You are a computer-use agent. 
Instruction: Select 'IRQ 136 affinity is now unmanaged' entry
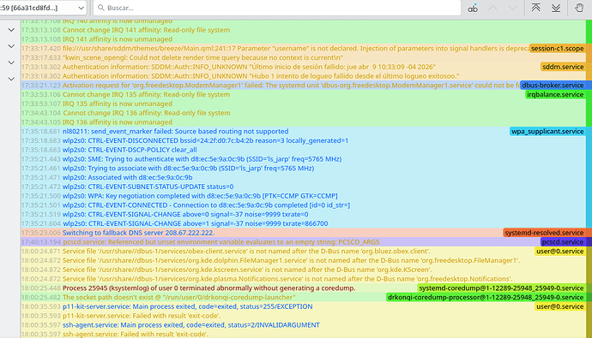[118, 122]
